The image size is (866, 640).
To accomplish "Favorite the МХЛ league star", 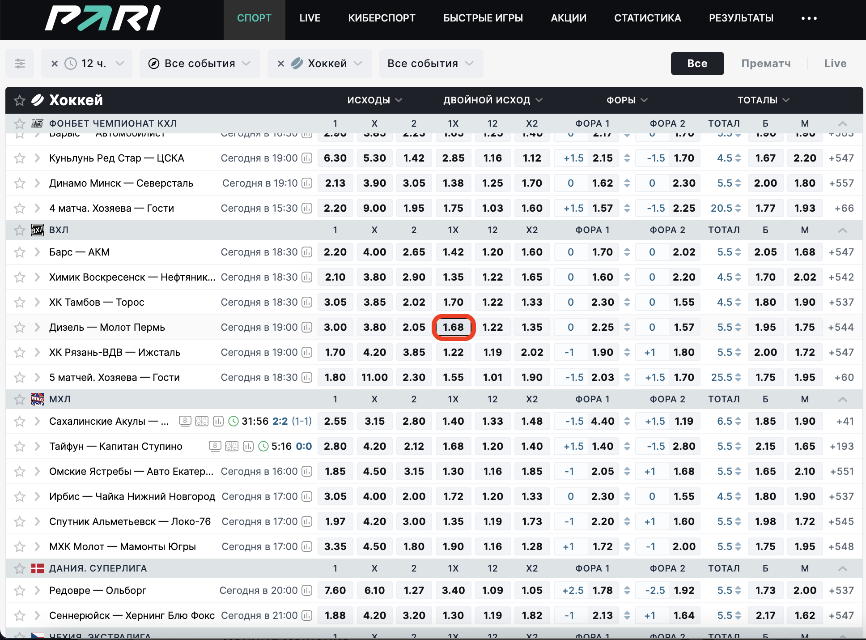I will coord(20,399).
